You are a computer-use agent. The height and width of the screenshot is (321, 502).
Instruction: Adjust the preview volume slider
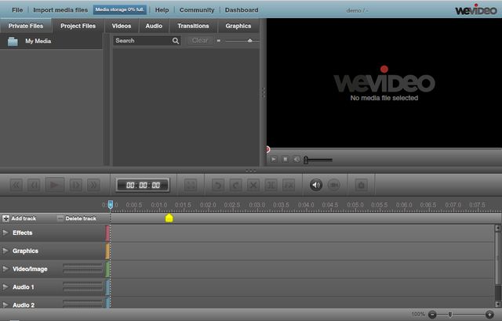coord(318,160)
